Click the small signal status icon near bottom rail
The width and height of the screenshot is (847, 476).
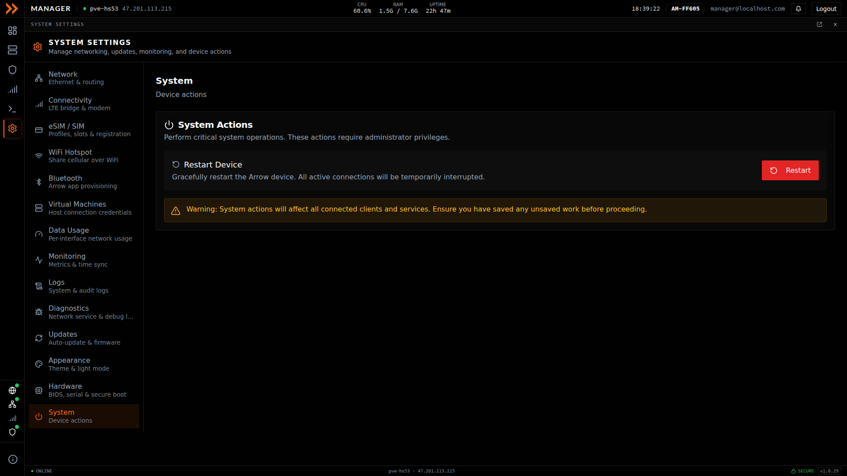[12, 418]
